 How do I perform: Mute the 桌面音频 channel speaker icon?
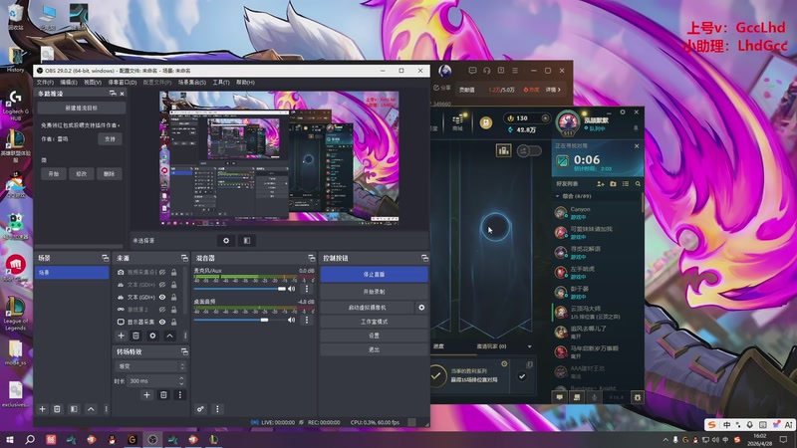pyautogui.click(x=291, y=320)
